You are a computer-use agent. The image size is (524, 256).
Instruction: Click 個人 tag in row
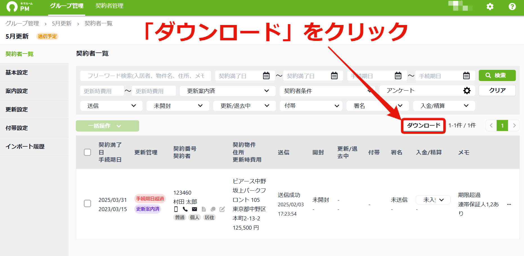click(195, 218)
